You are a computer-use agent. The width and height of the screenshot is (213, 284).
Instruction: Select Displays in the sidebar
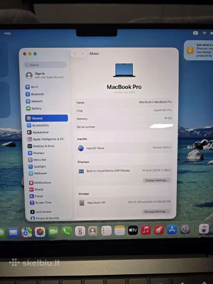pos(36,153)
